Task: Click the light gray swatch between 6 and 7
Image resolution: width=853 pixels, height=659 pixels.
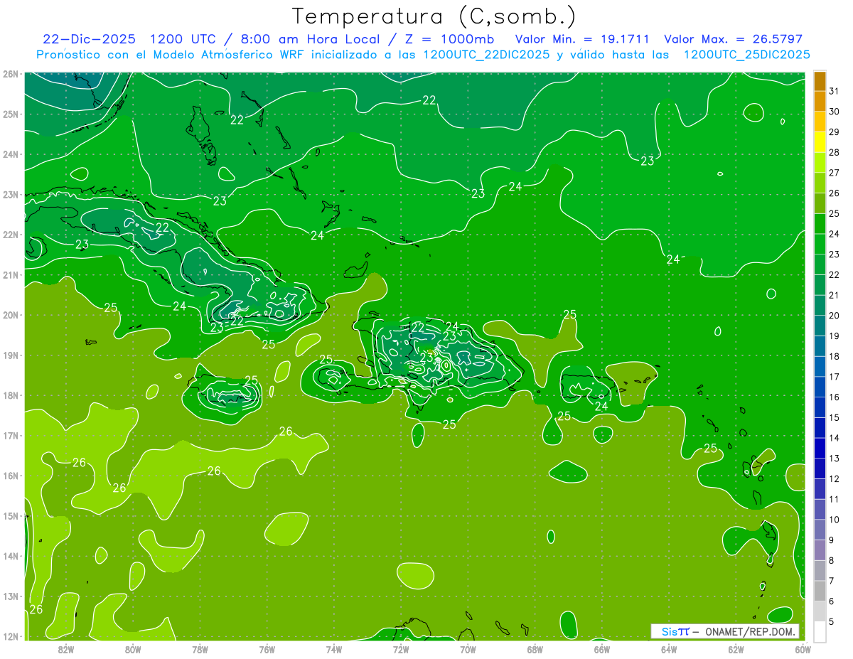Action: (x=820, y=591)
